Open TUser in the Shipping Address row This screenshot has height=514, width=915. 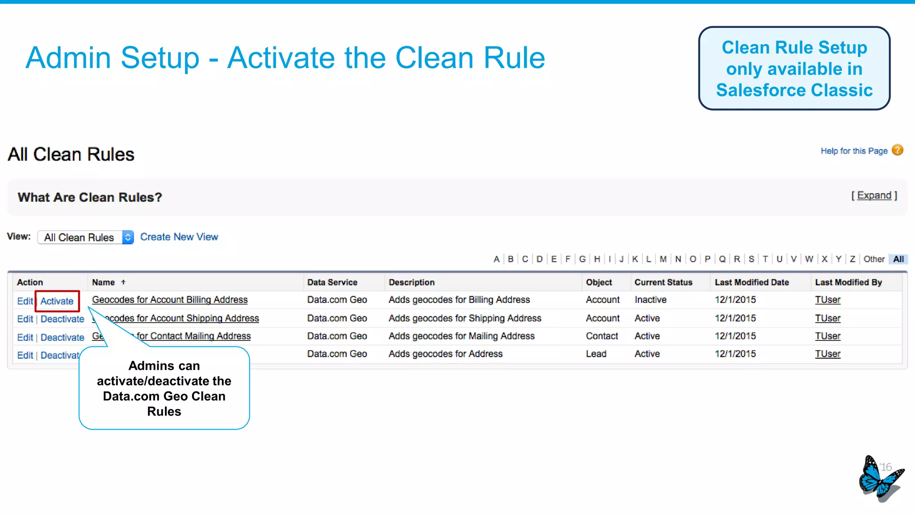tap(827, 318)
